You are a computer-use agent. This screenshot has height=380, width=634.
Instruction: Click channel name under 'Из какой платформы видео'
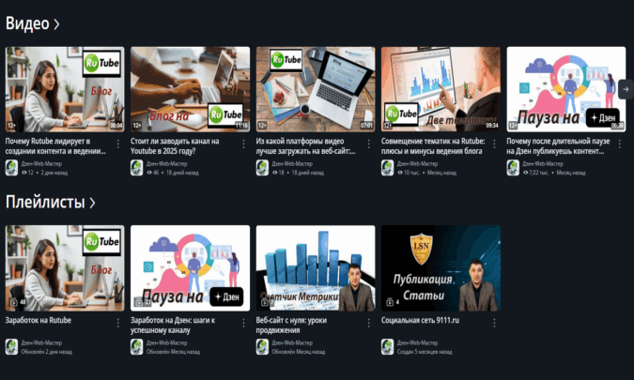292,164
